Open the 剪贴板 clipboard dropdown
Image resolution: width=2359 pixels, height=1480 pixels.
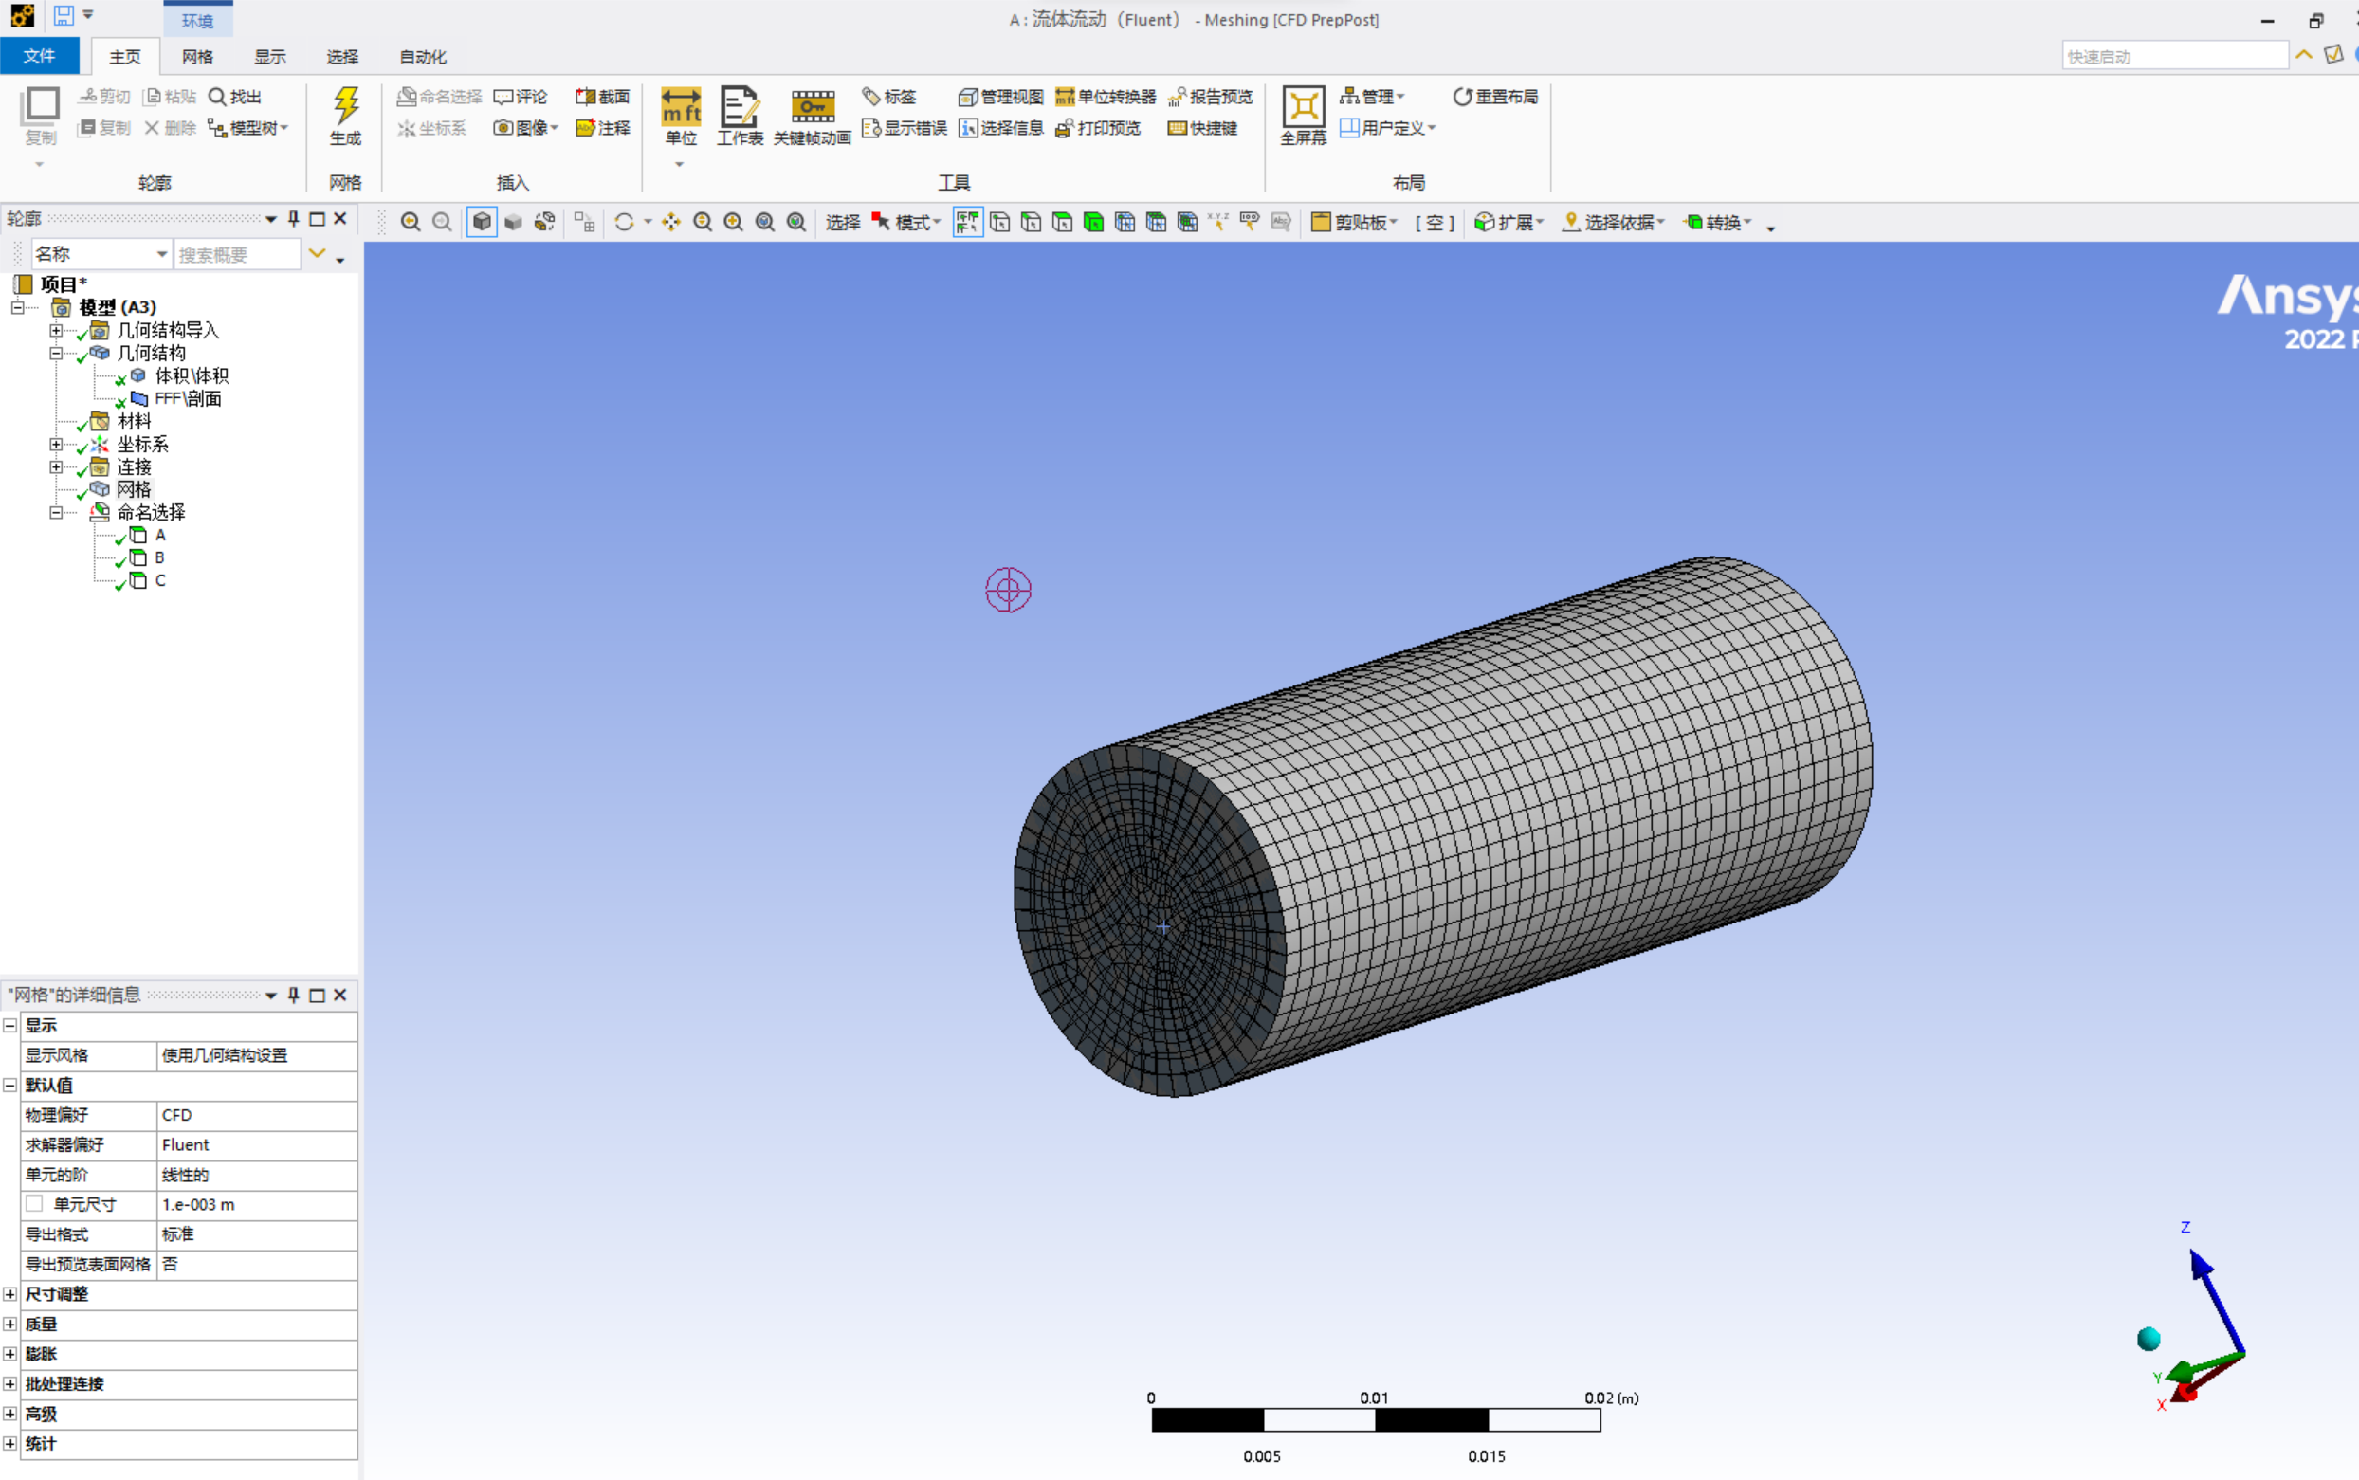tap(1355, 223)
